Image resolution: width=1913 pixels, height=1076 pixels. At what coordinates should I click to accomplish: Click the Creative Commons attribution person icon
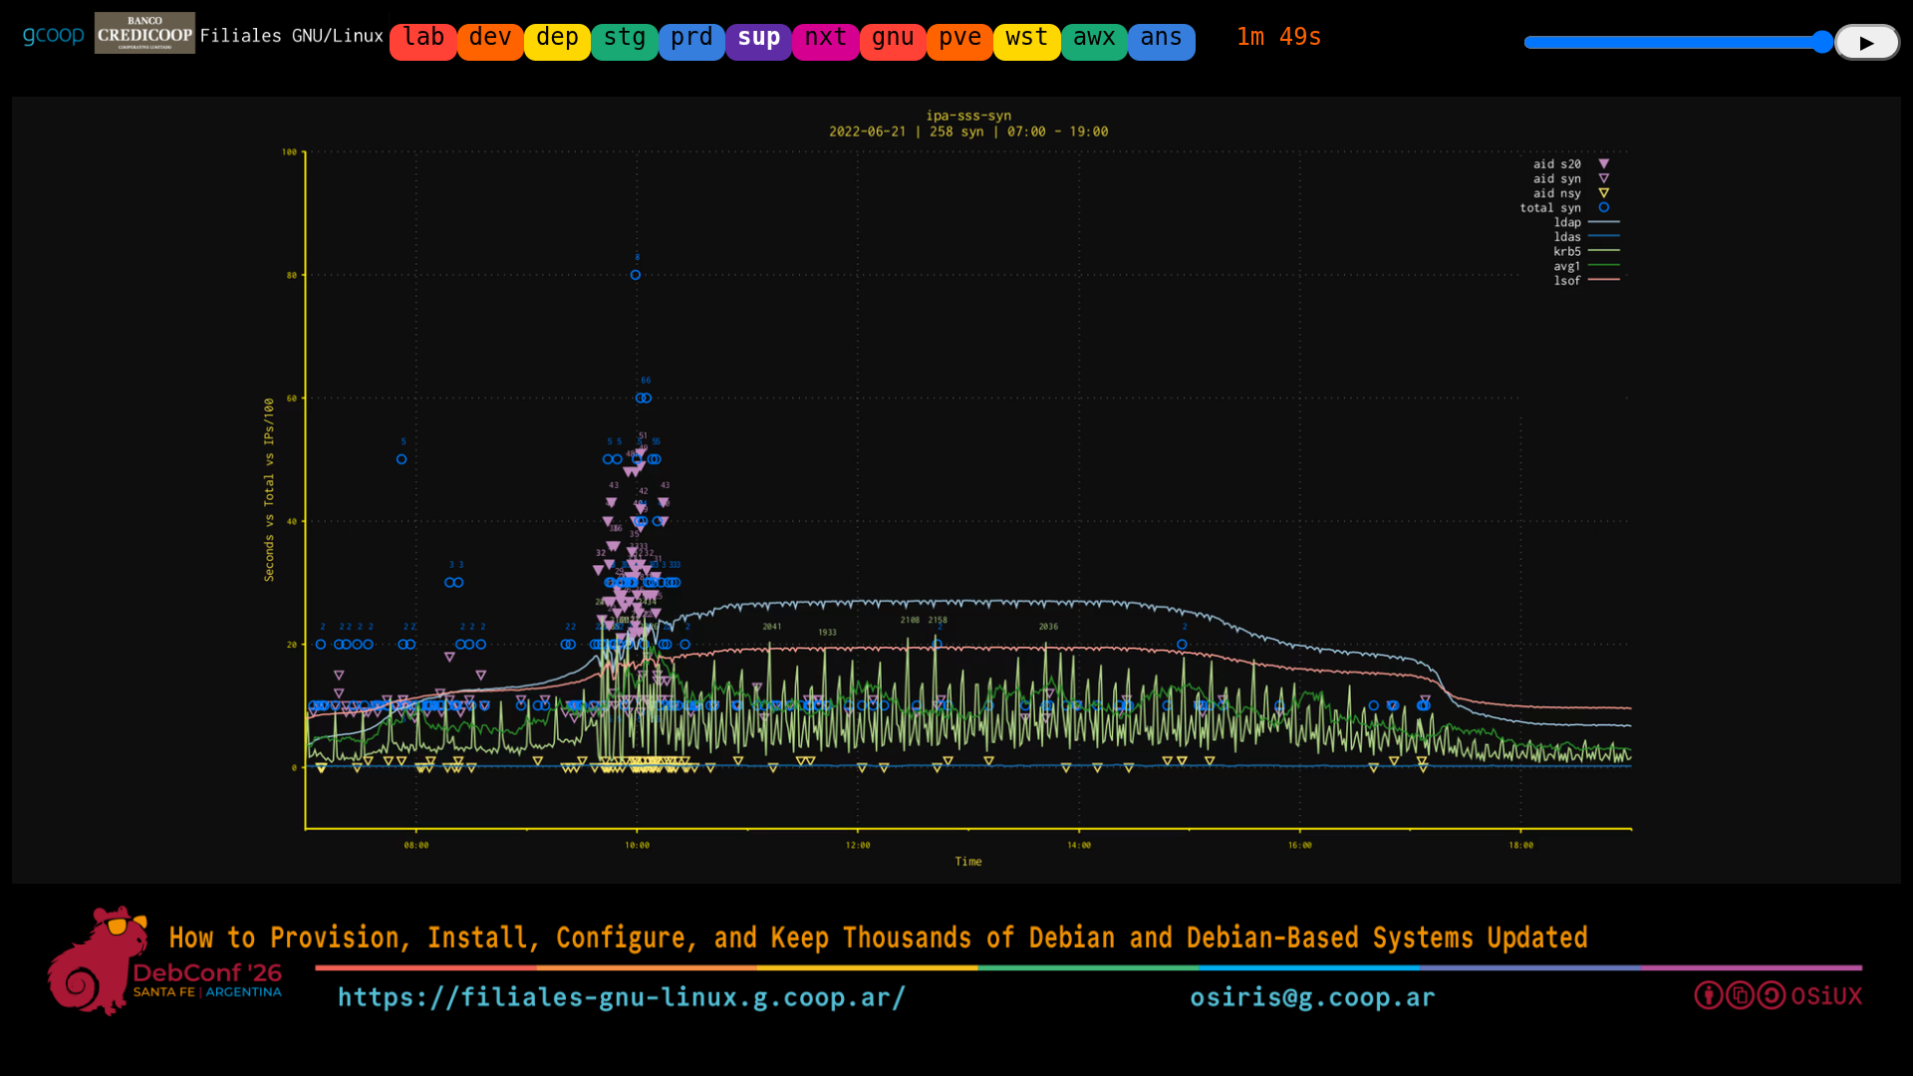1709,995
